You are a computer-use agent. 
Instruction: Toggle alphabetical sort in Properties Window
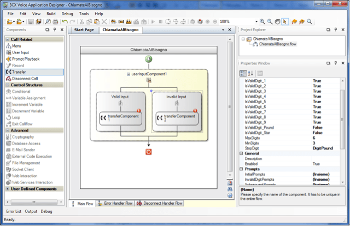(250, 73)
